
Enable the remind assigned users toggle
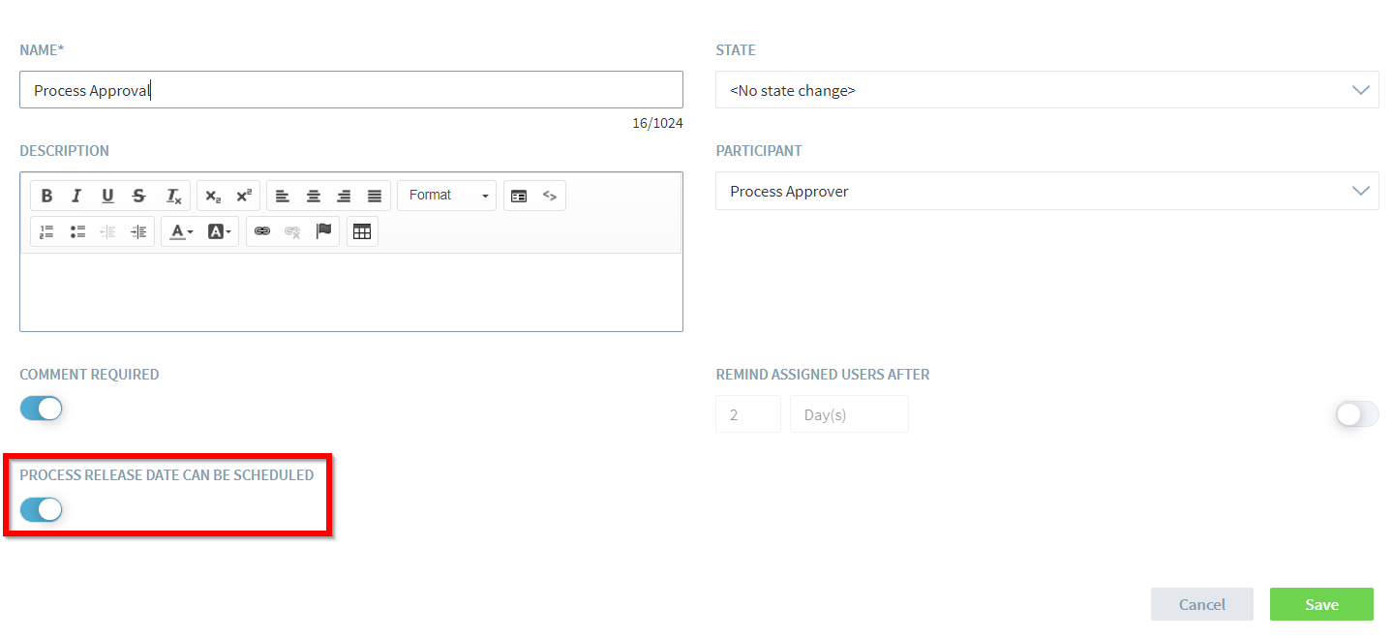pyautogui.click(x=1357, y=414)
